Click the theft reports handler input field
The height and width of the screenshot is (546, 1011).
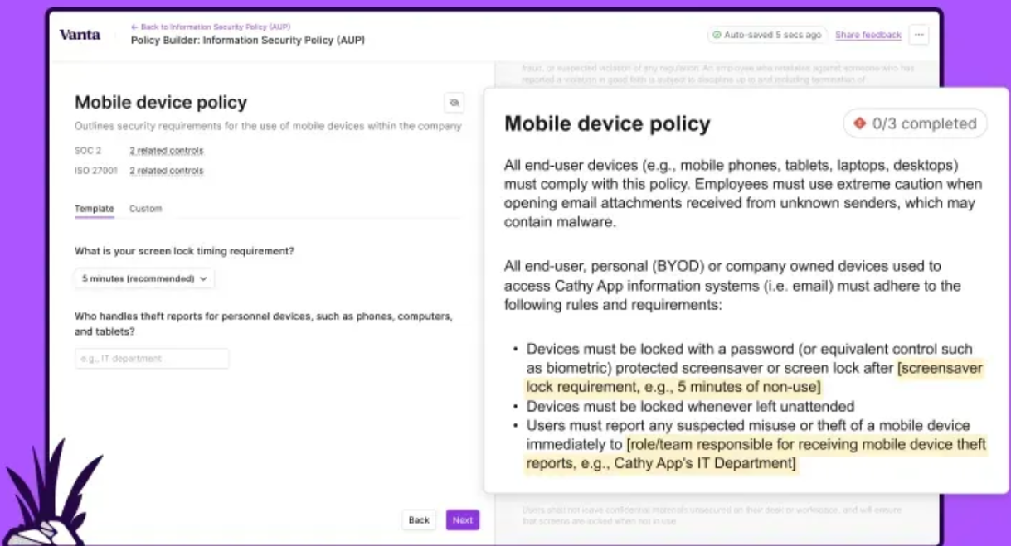152,359
